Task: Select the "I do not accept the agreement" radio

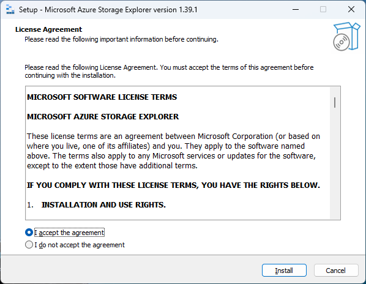Action: point(29,245)
